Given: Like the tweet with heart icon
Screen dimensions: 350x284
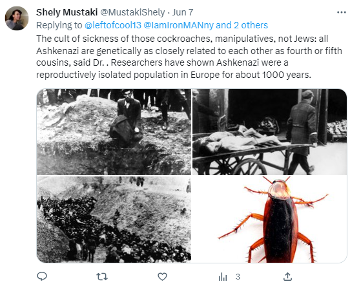Looking at the screenshot, I should [162, 277].
